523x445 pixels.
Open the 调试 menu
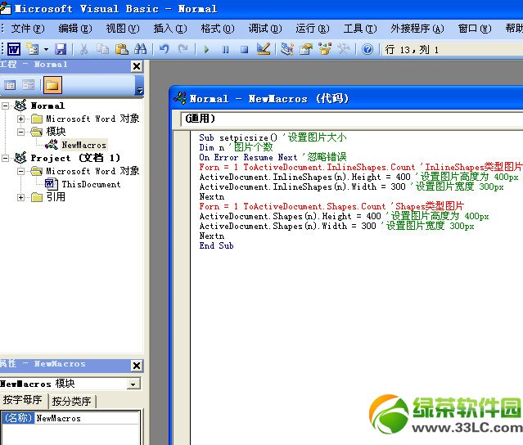pos(261,29)
